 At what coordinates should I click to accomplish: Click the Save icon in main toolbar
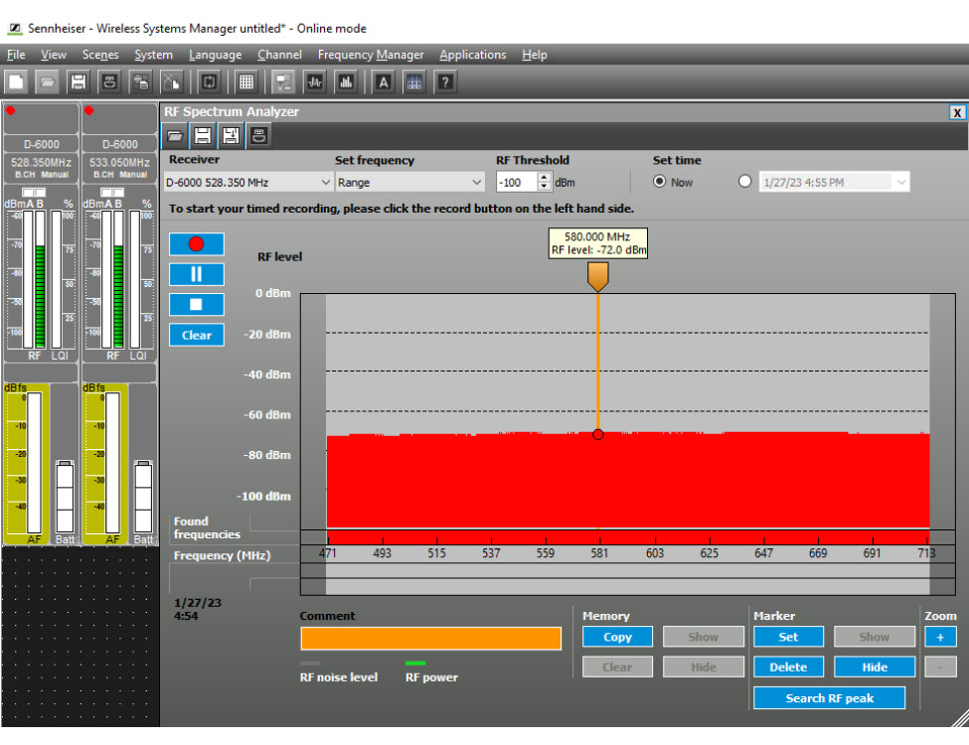pyautogui.click(x=78, y=81)
